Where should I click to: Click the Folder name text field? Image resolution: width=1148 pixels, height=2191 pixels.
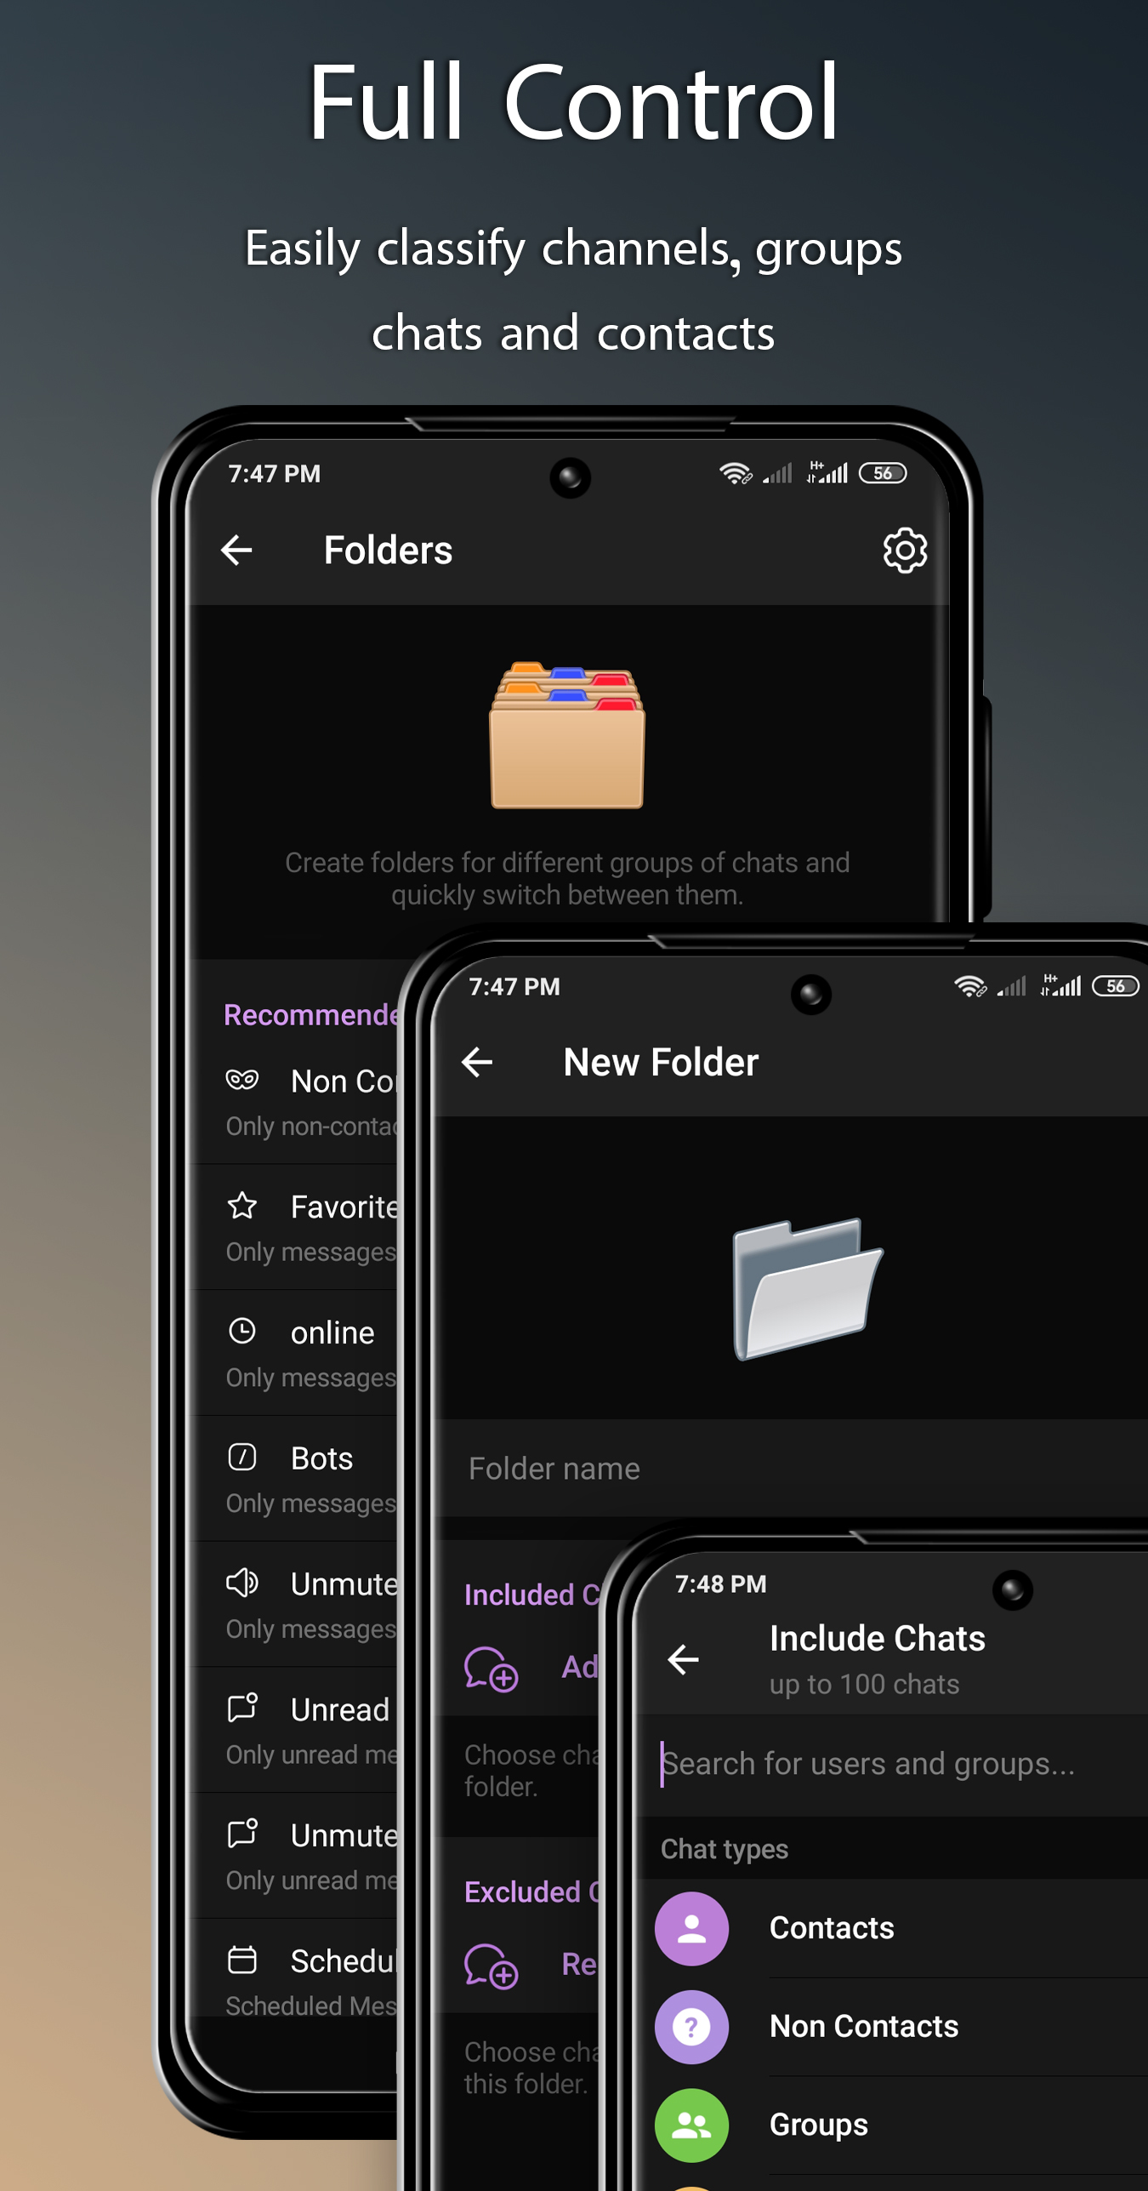791,1469
